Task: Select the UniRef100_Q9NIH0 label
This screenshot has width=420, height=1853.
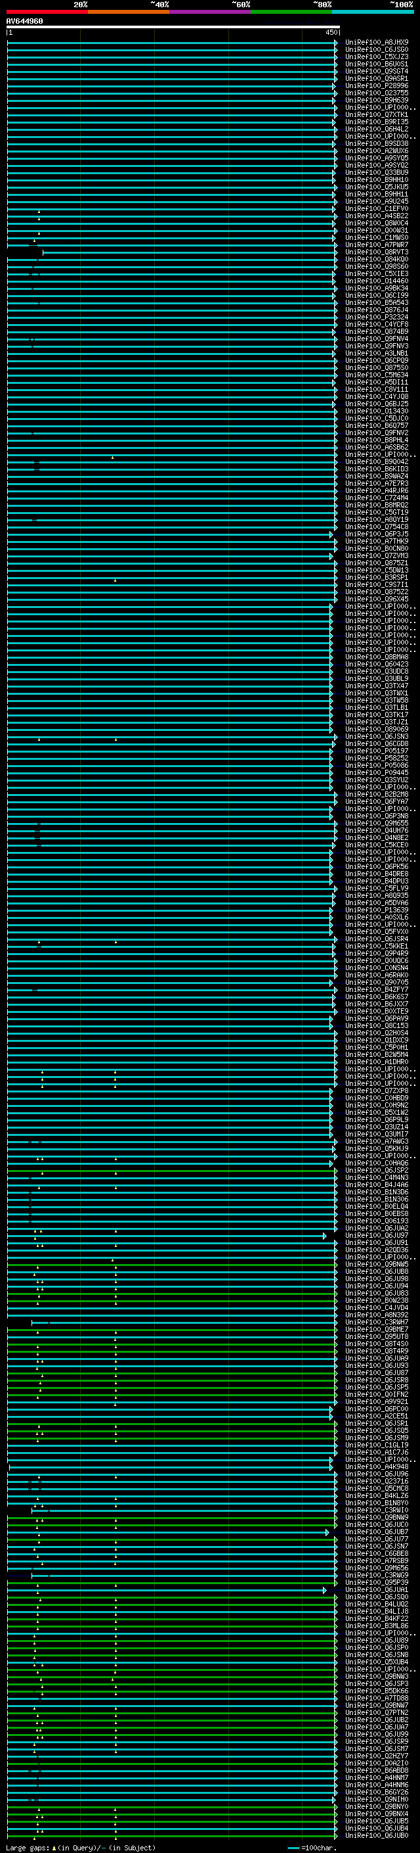Action: click(x=377, y=1800)
